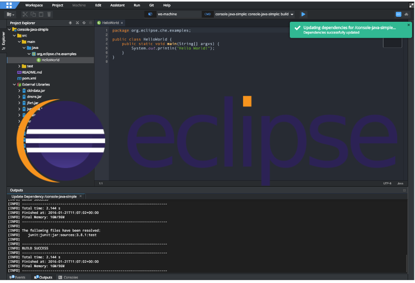The image size is (415, 283).
Task: Expand cldrdata.jar in External Libraries
Action: pos(19,90)
